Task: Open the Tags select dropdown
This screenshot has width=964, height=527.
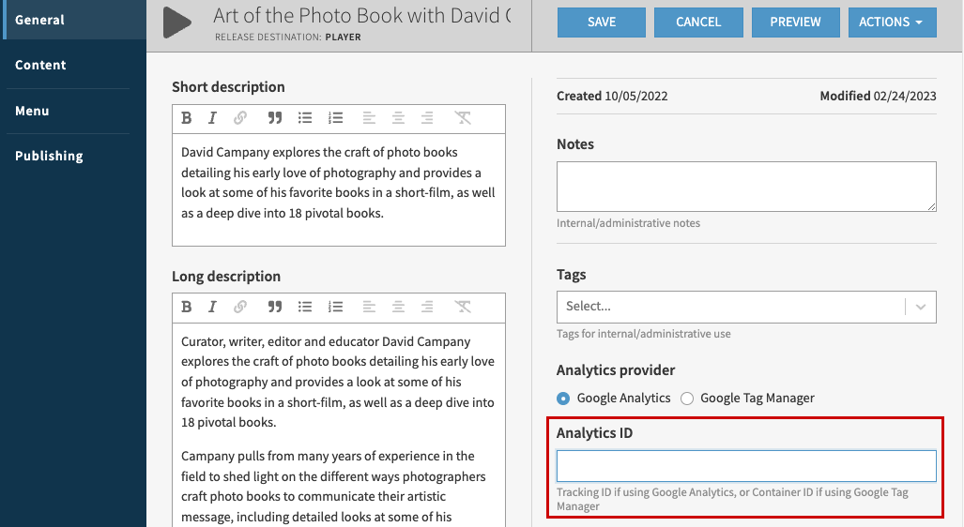Action: [746, 307]
